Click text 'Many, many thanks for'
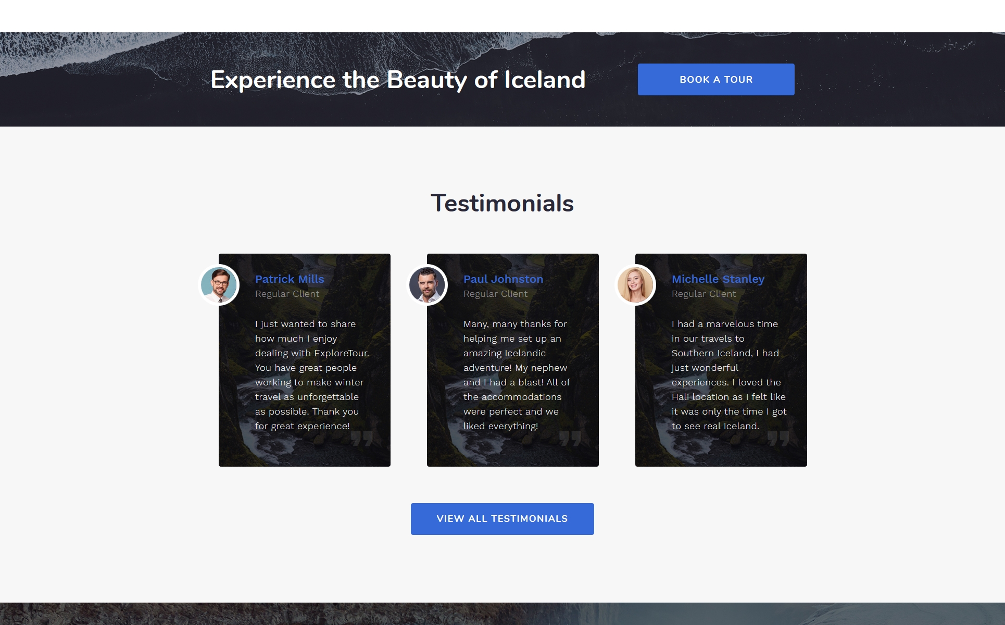This screenshot has width=1005, height=625. (515, 324)
